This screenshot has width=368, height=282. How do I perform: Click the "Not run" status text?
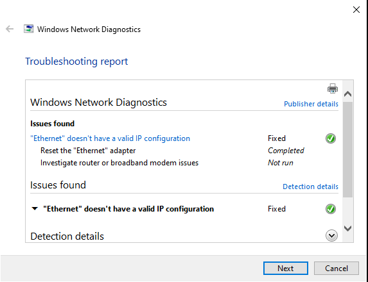[281, 163]
